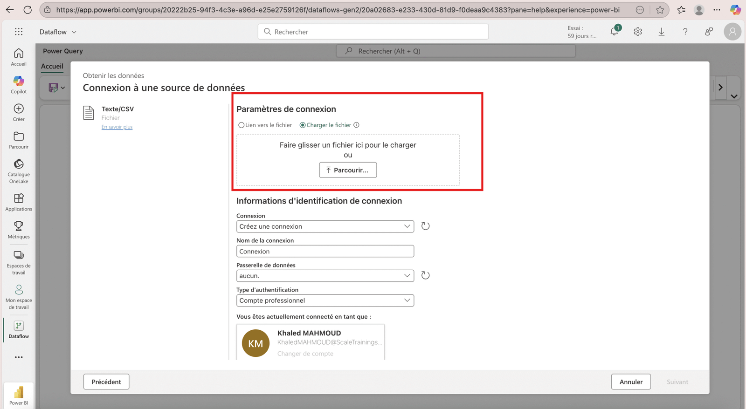Show more sidebar options ellipsis

19,357
